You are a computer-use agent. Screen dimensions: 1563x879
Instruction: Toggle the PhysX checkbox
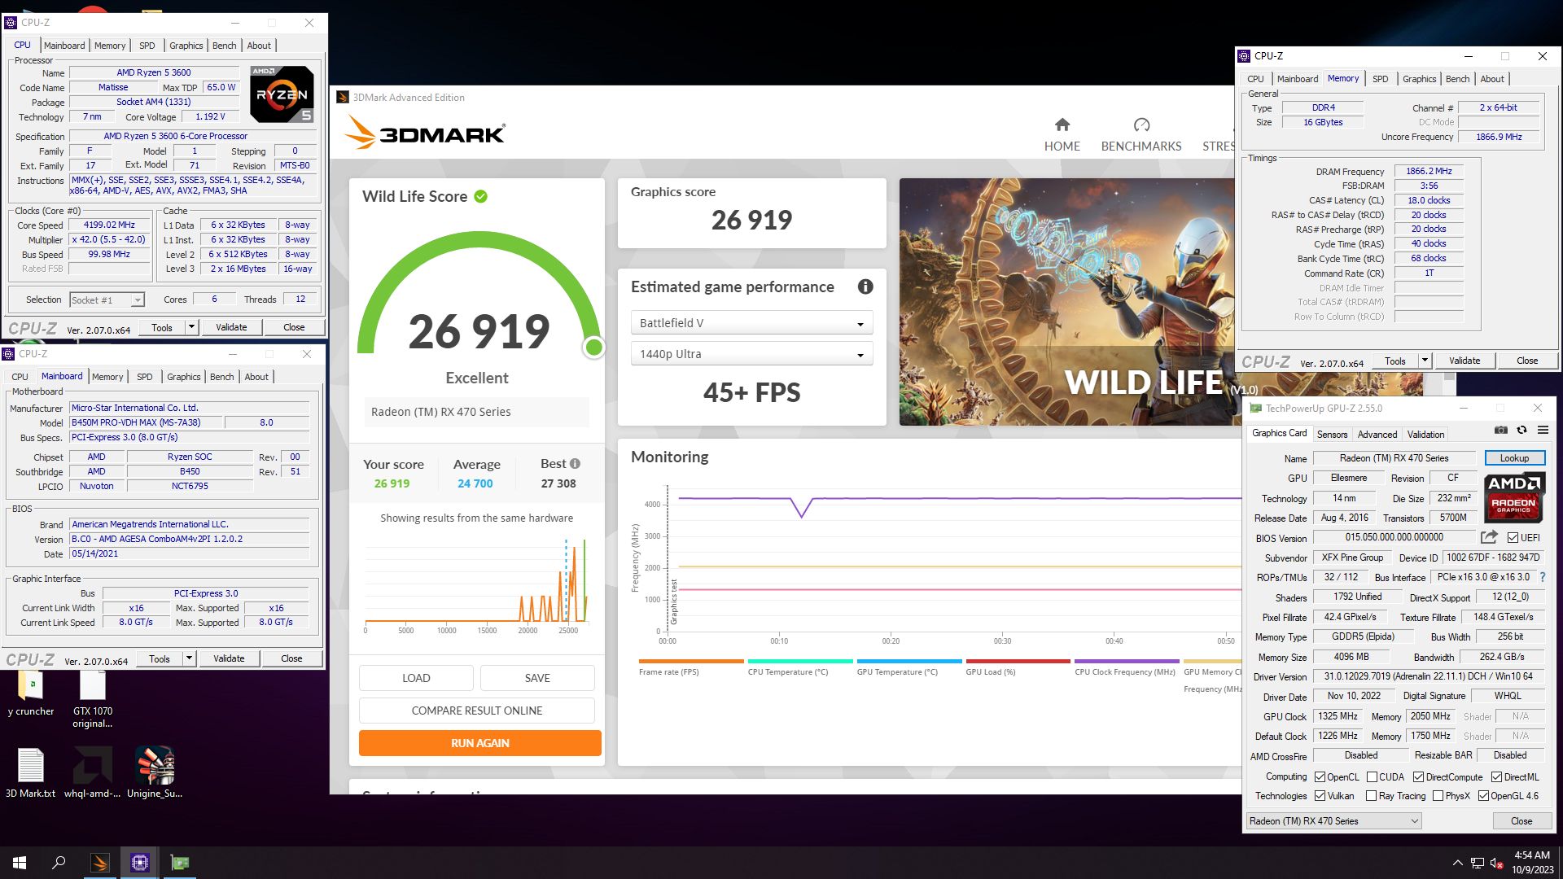click(x=1438, y=796)
